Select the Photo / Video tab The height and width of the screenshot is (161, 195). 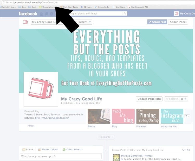[x=48, y=150]
